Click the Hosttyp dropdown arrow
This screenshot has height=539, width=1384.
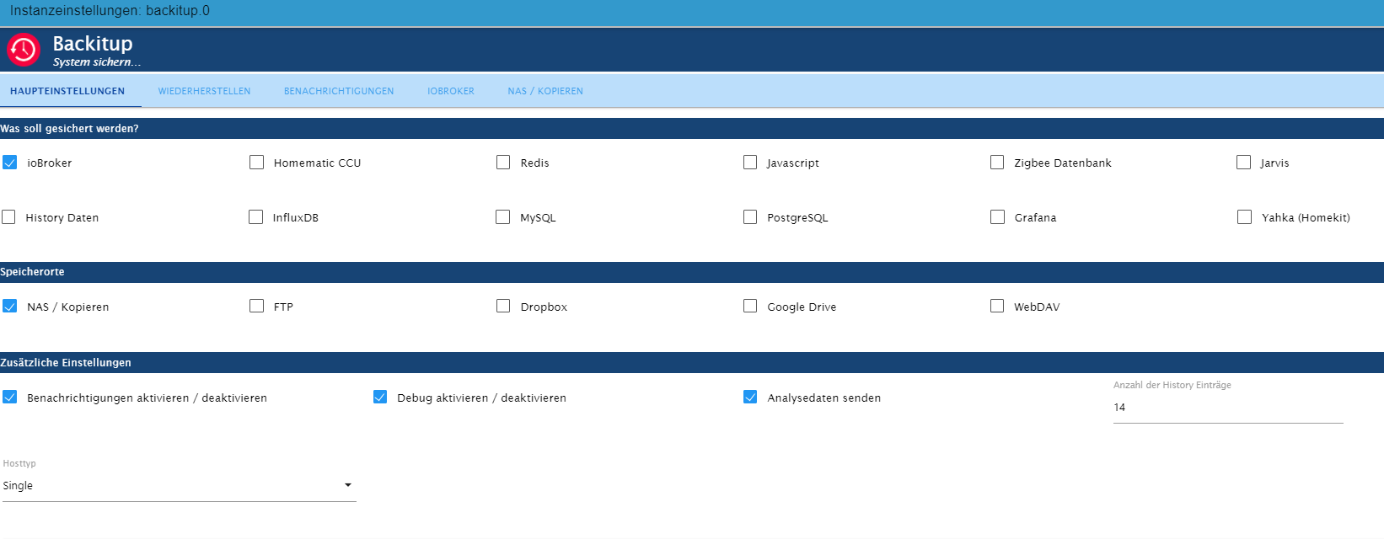348,485
